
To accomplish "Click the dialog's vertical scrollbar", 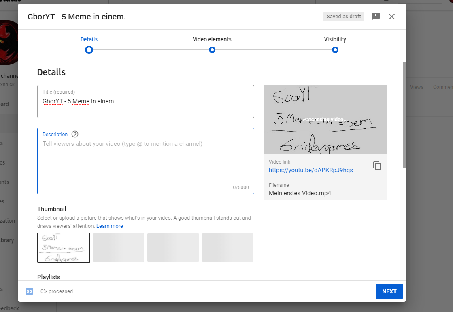I will (x=405, y=115).
